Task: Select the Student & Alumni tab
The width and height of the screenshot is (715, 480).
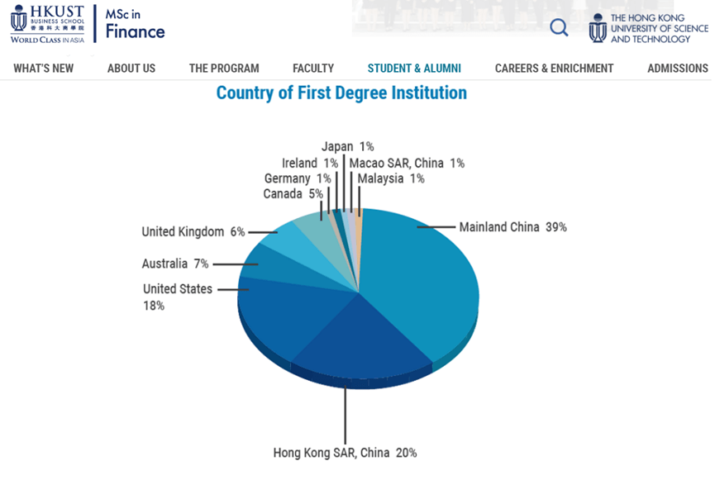Action: coord(414,69)
